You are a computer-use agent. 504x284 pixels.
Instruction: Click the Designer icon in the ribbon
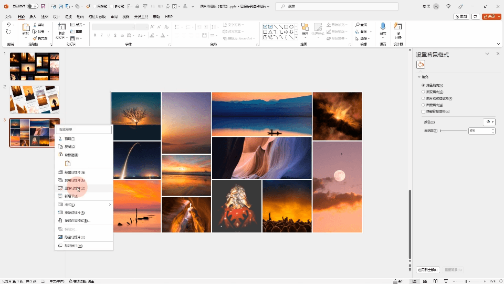pos(398,27)
